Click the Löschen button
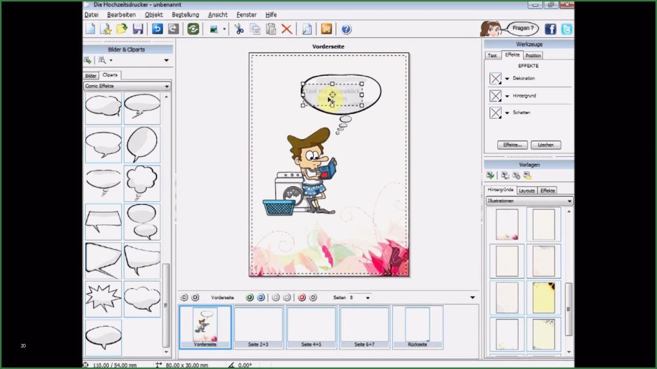The height and width of the screenshot is (369, 657). tap(546, 145)
